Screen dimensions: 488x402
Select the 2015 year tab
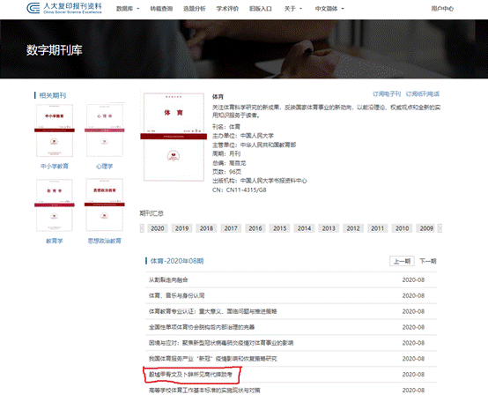coord(280,228)
